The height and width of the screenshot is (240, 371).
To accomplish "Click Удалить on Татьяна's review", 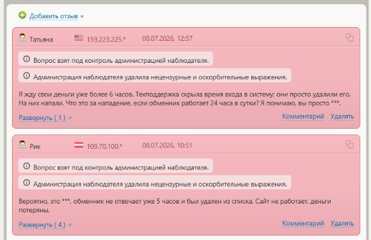I will (342, 117).
